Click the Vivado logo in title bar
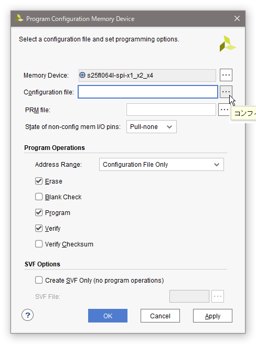Image resolution: width=256 pixels, height=344 pixels. pyautogui.click(x=19, y=18)
